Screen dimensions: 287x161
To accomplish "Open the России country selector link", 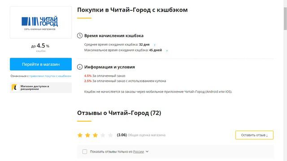I will pyautogui.click(x=139, y=152).
